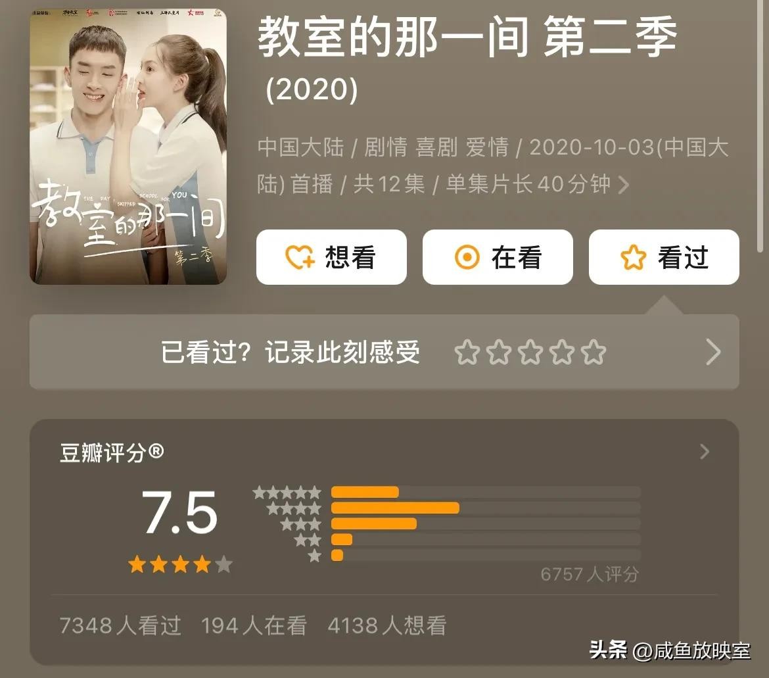View the 194人在看 list
The image size is (769, 678).
point(254,625)
